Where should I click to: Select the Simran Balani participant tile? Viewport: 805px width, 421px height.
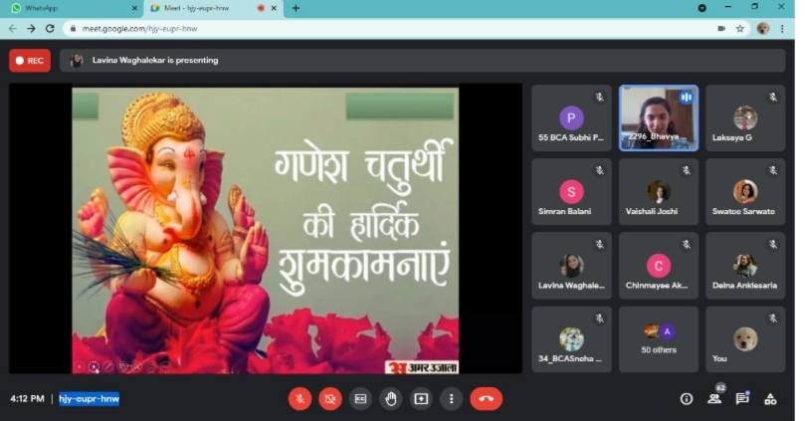(571, 192)
